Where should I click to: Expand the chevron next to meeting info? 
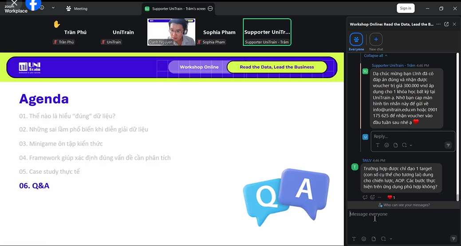pyautogui.click(x=53, y=8)
